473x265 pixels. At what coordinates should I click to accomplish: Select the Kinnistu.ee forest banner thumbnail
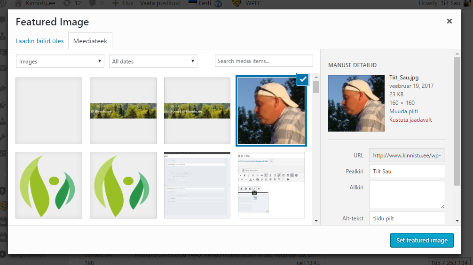(123, 111)
